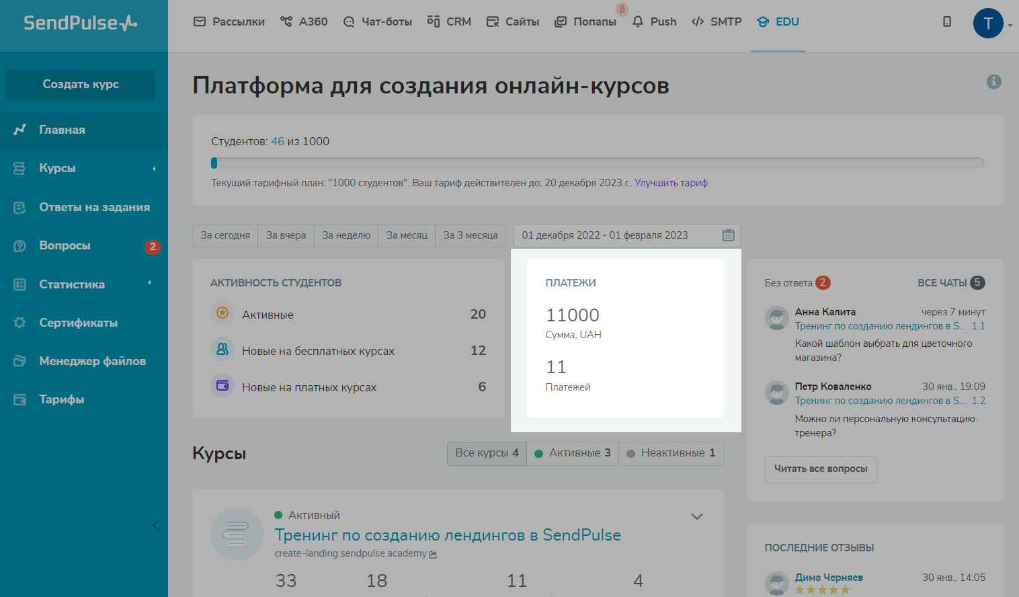
Task: Open Сертификаты in the sidebar
Action: pos(78,323)
